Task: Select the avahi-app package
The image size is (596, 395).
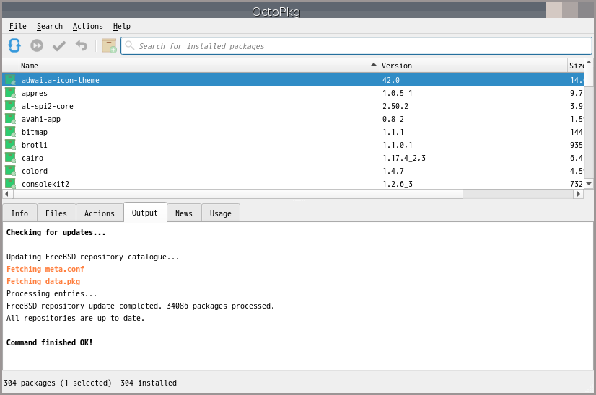Action: (293, 119)
